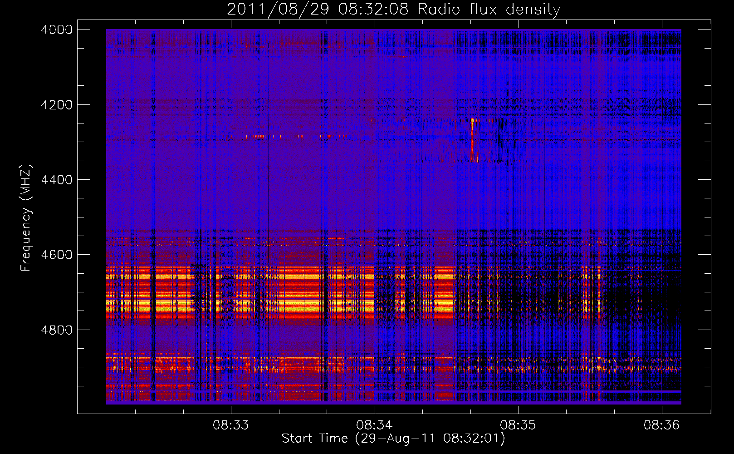This screenshot has height=454, width=734.
Task: Select the 4000 frequency axis label
Action: tap(57, 30)
